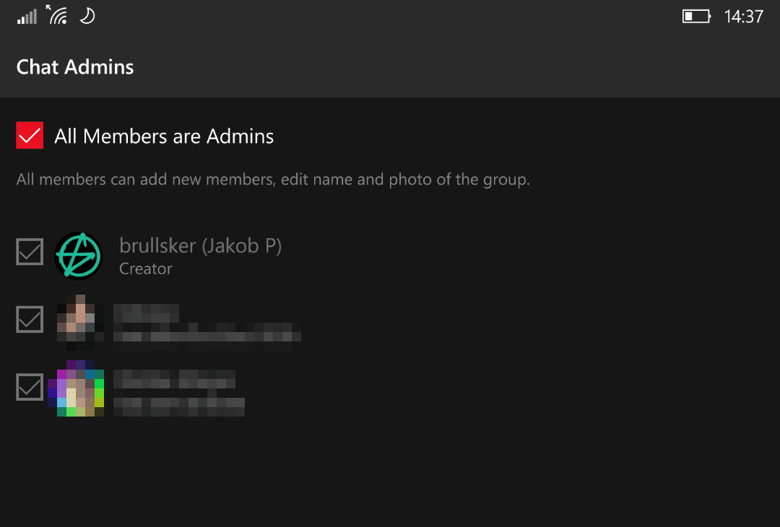
Task: Tap the quiet hours moon icon
Action: tap(87, 16)
